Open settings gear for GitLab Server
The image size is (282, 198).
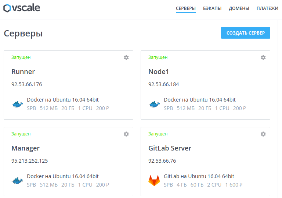tap(263, 134)
